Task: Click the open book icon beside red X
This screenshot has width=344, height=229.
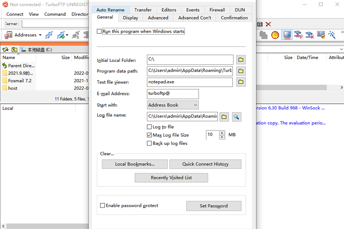Action: [260, 24]
